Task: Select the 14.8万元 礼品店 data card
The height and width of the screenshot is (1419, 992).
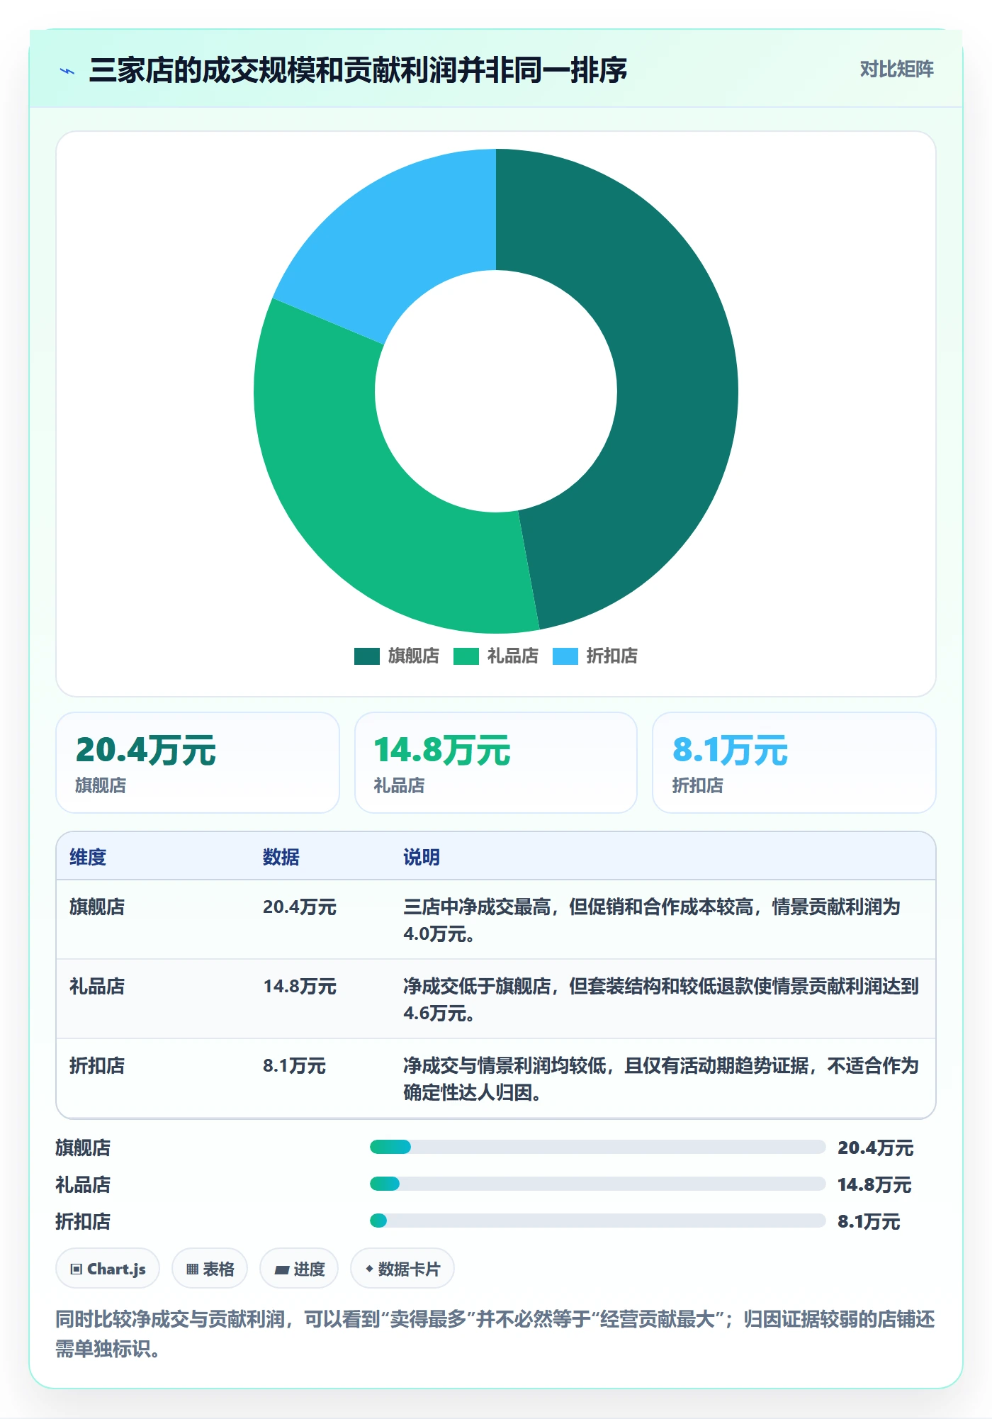Action: click(x=496, y=763)
